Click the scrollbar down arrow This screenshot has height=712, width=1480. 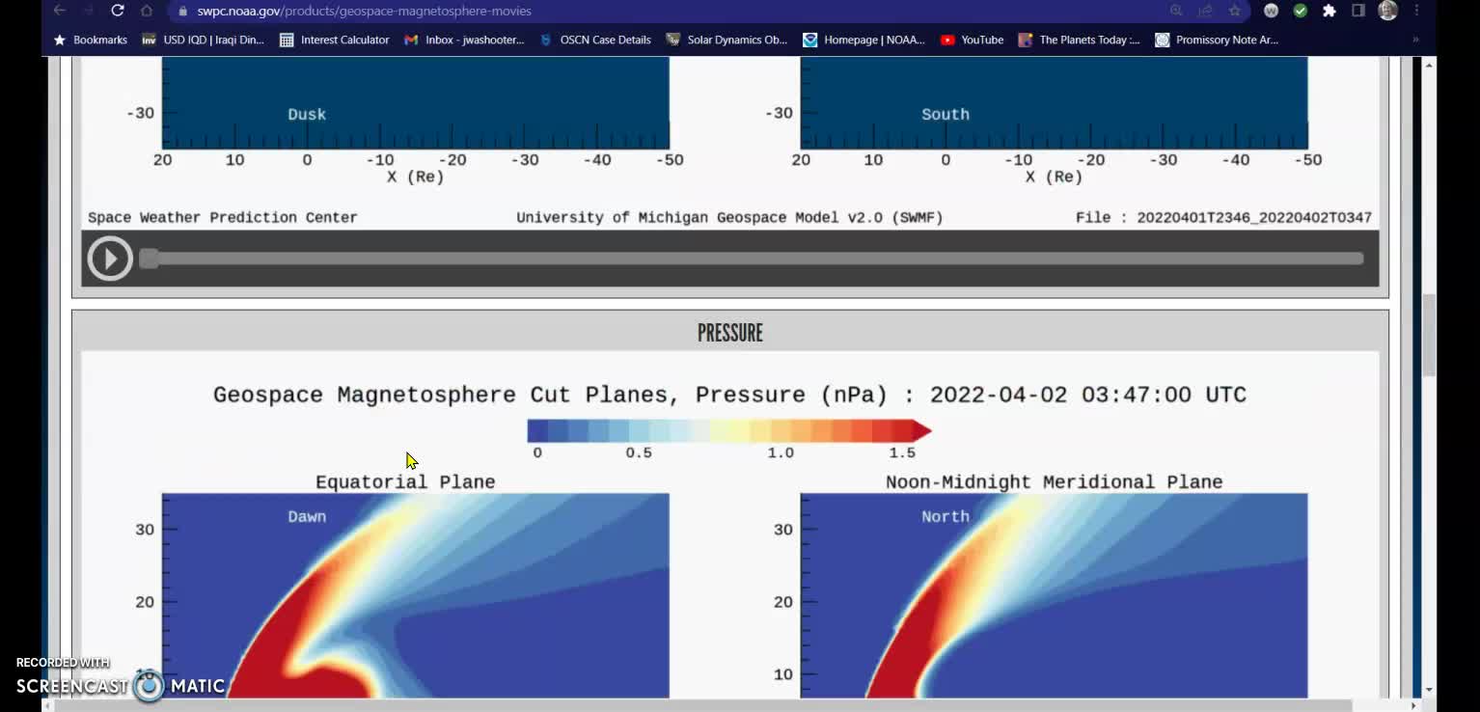pyautogui.click(x=1429, y=690)
